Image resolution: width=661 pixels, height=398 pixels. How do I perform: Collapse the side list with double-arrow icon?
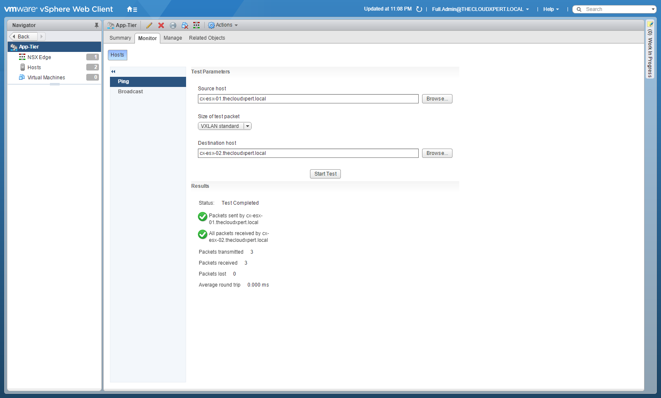click(x=113, y=72)
